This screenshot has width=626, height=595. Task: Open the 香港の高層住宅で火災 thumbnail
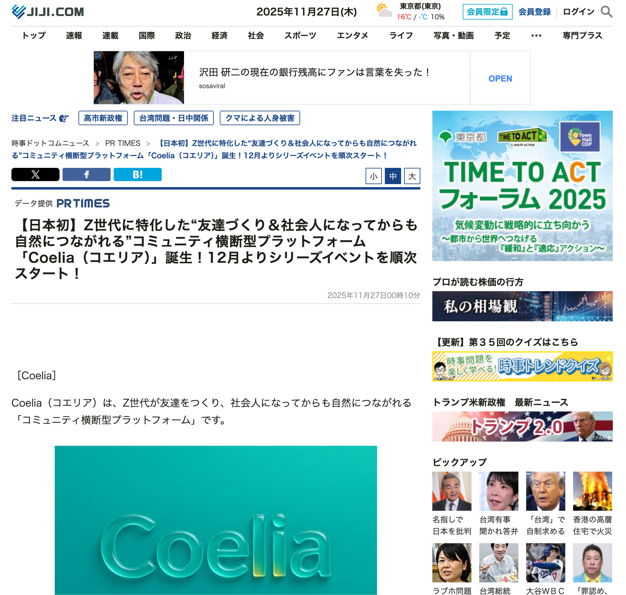[592, 491]
